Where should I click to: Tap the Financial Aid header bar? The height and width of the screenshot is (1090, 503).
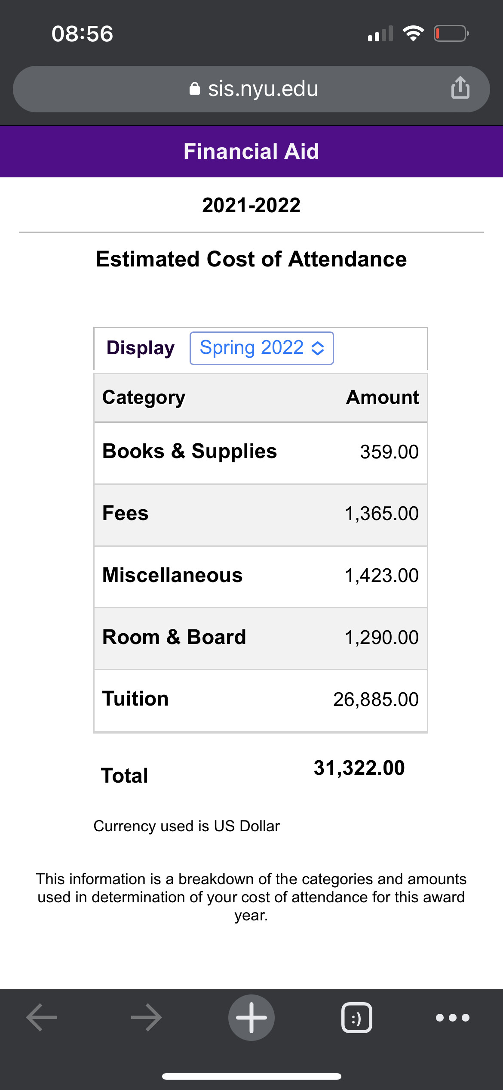coord(252,152)
